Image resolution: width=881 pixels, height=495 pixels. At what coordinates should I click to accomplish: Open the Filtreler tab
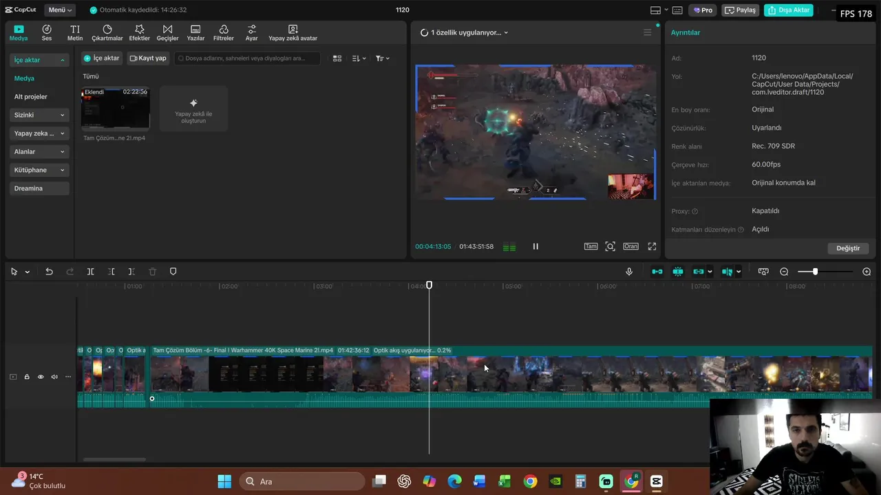[224, 33]
